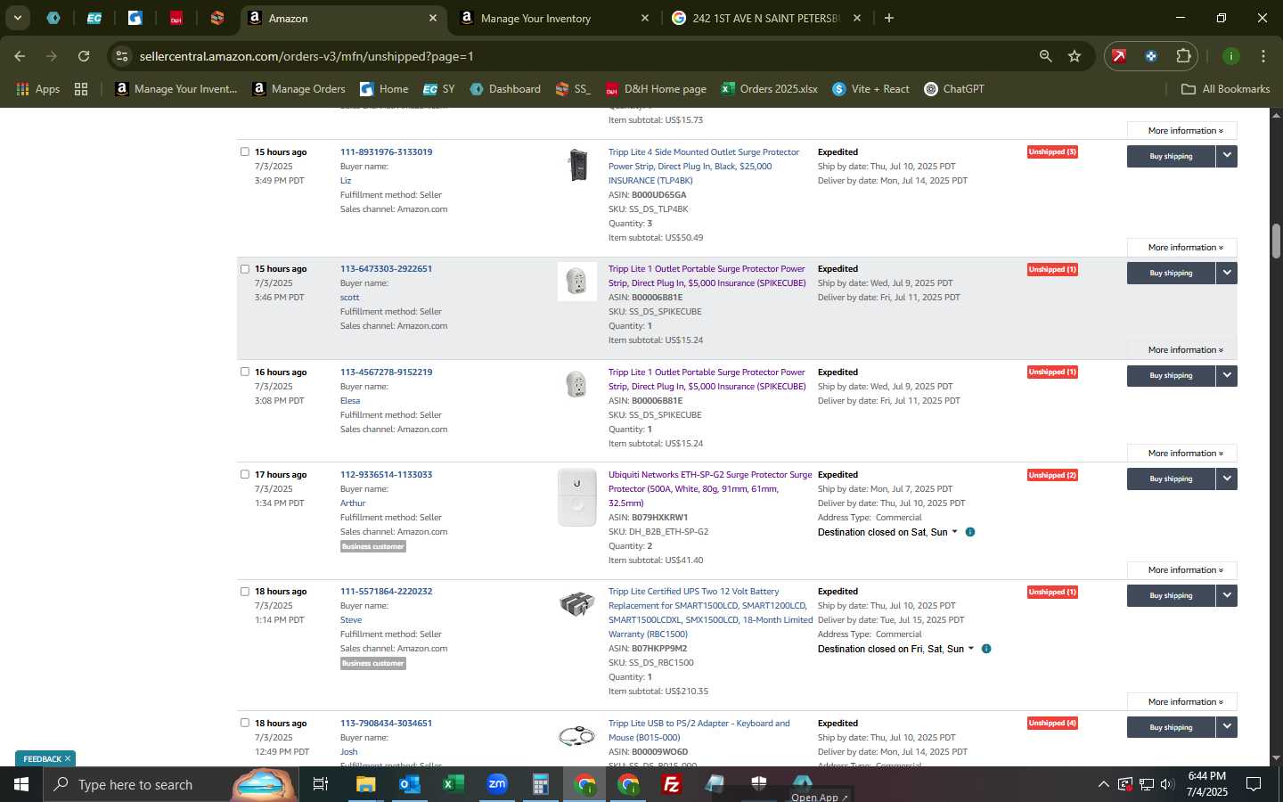Select checkbox for order 113-4567278-9152219
This screenshot has height=802, width=1283.
pyautogui.click(x=245, y=372)
